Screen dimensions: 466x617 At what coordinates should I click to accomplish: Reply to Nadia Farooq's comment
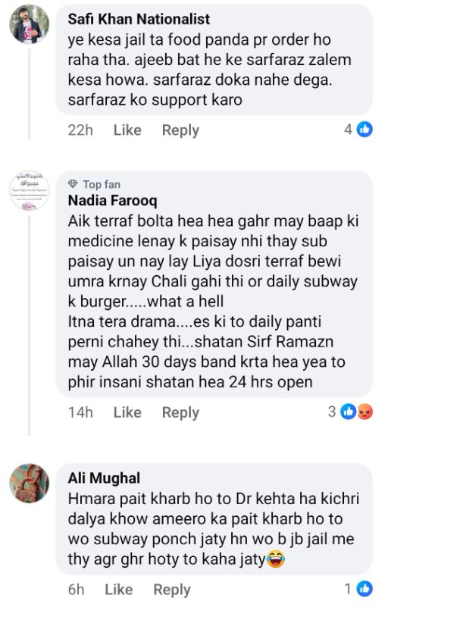click(x=180, y=412)
